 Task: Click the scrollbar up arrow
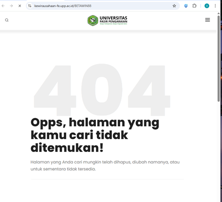pos(218,13)
